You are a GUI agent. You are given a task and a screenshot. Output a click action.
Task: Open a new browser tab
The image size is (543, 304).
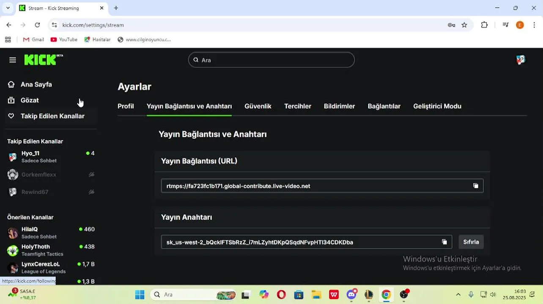point(116,8)
